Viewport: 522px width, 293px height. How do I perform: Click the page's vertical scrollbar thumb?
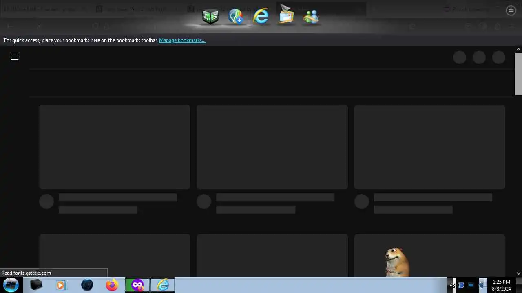[518, 74]
